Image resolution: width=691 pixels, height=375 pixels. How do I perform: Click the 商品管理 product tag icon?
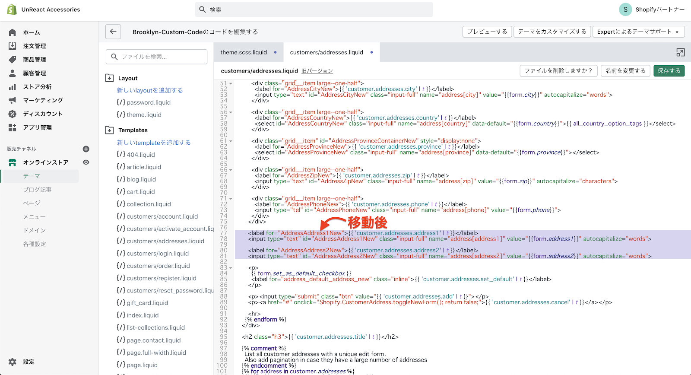tap(13, 60)
